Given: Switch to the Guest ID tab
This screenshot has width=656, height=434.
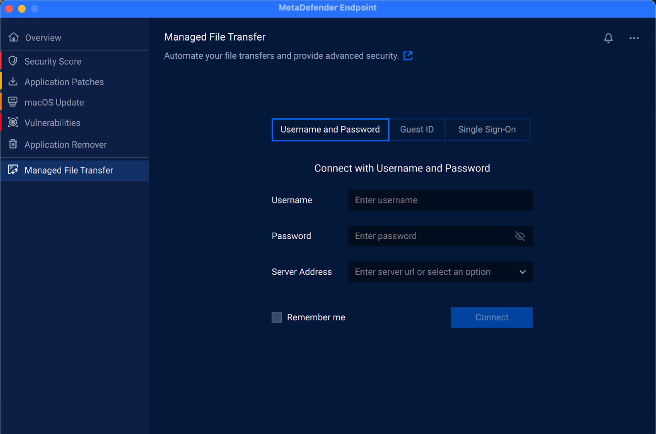Looking at the screenshot, I should click(417, 130).
